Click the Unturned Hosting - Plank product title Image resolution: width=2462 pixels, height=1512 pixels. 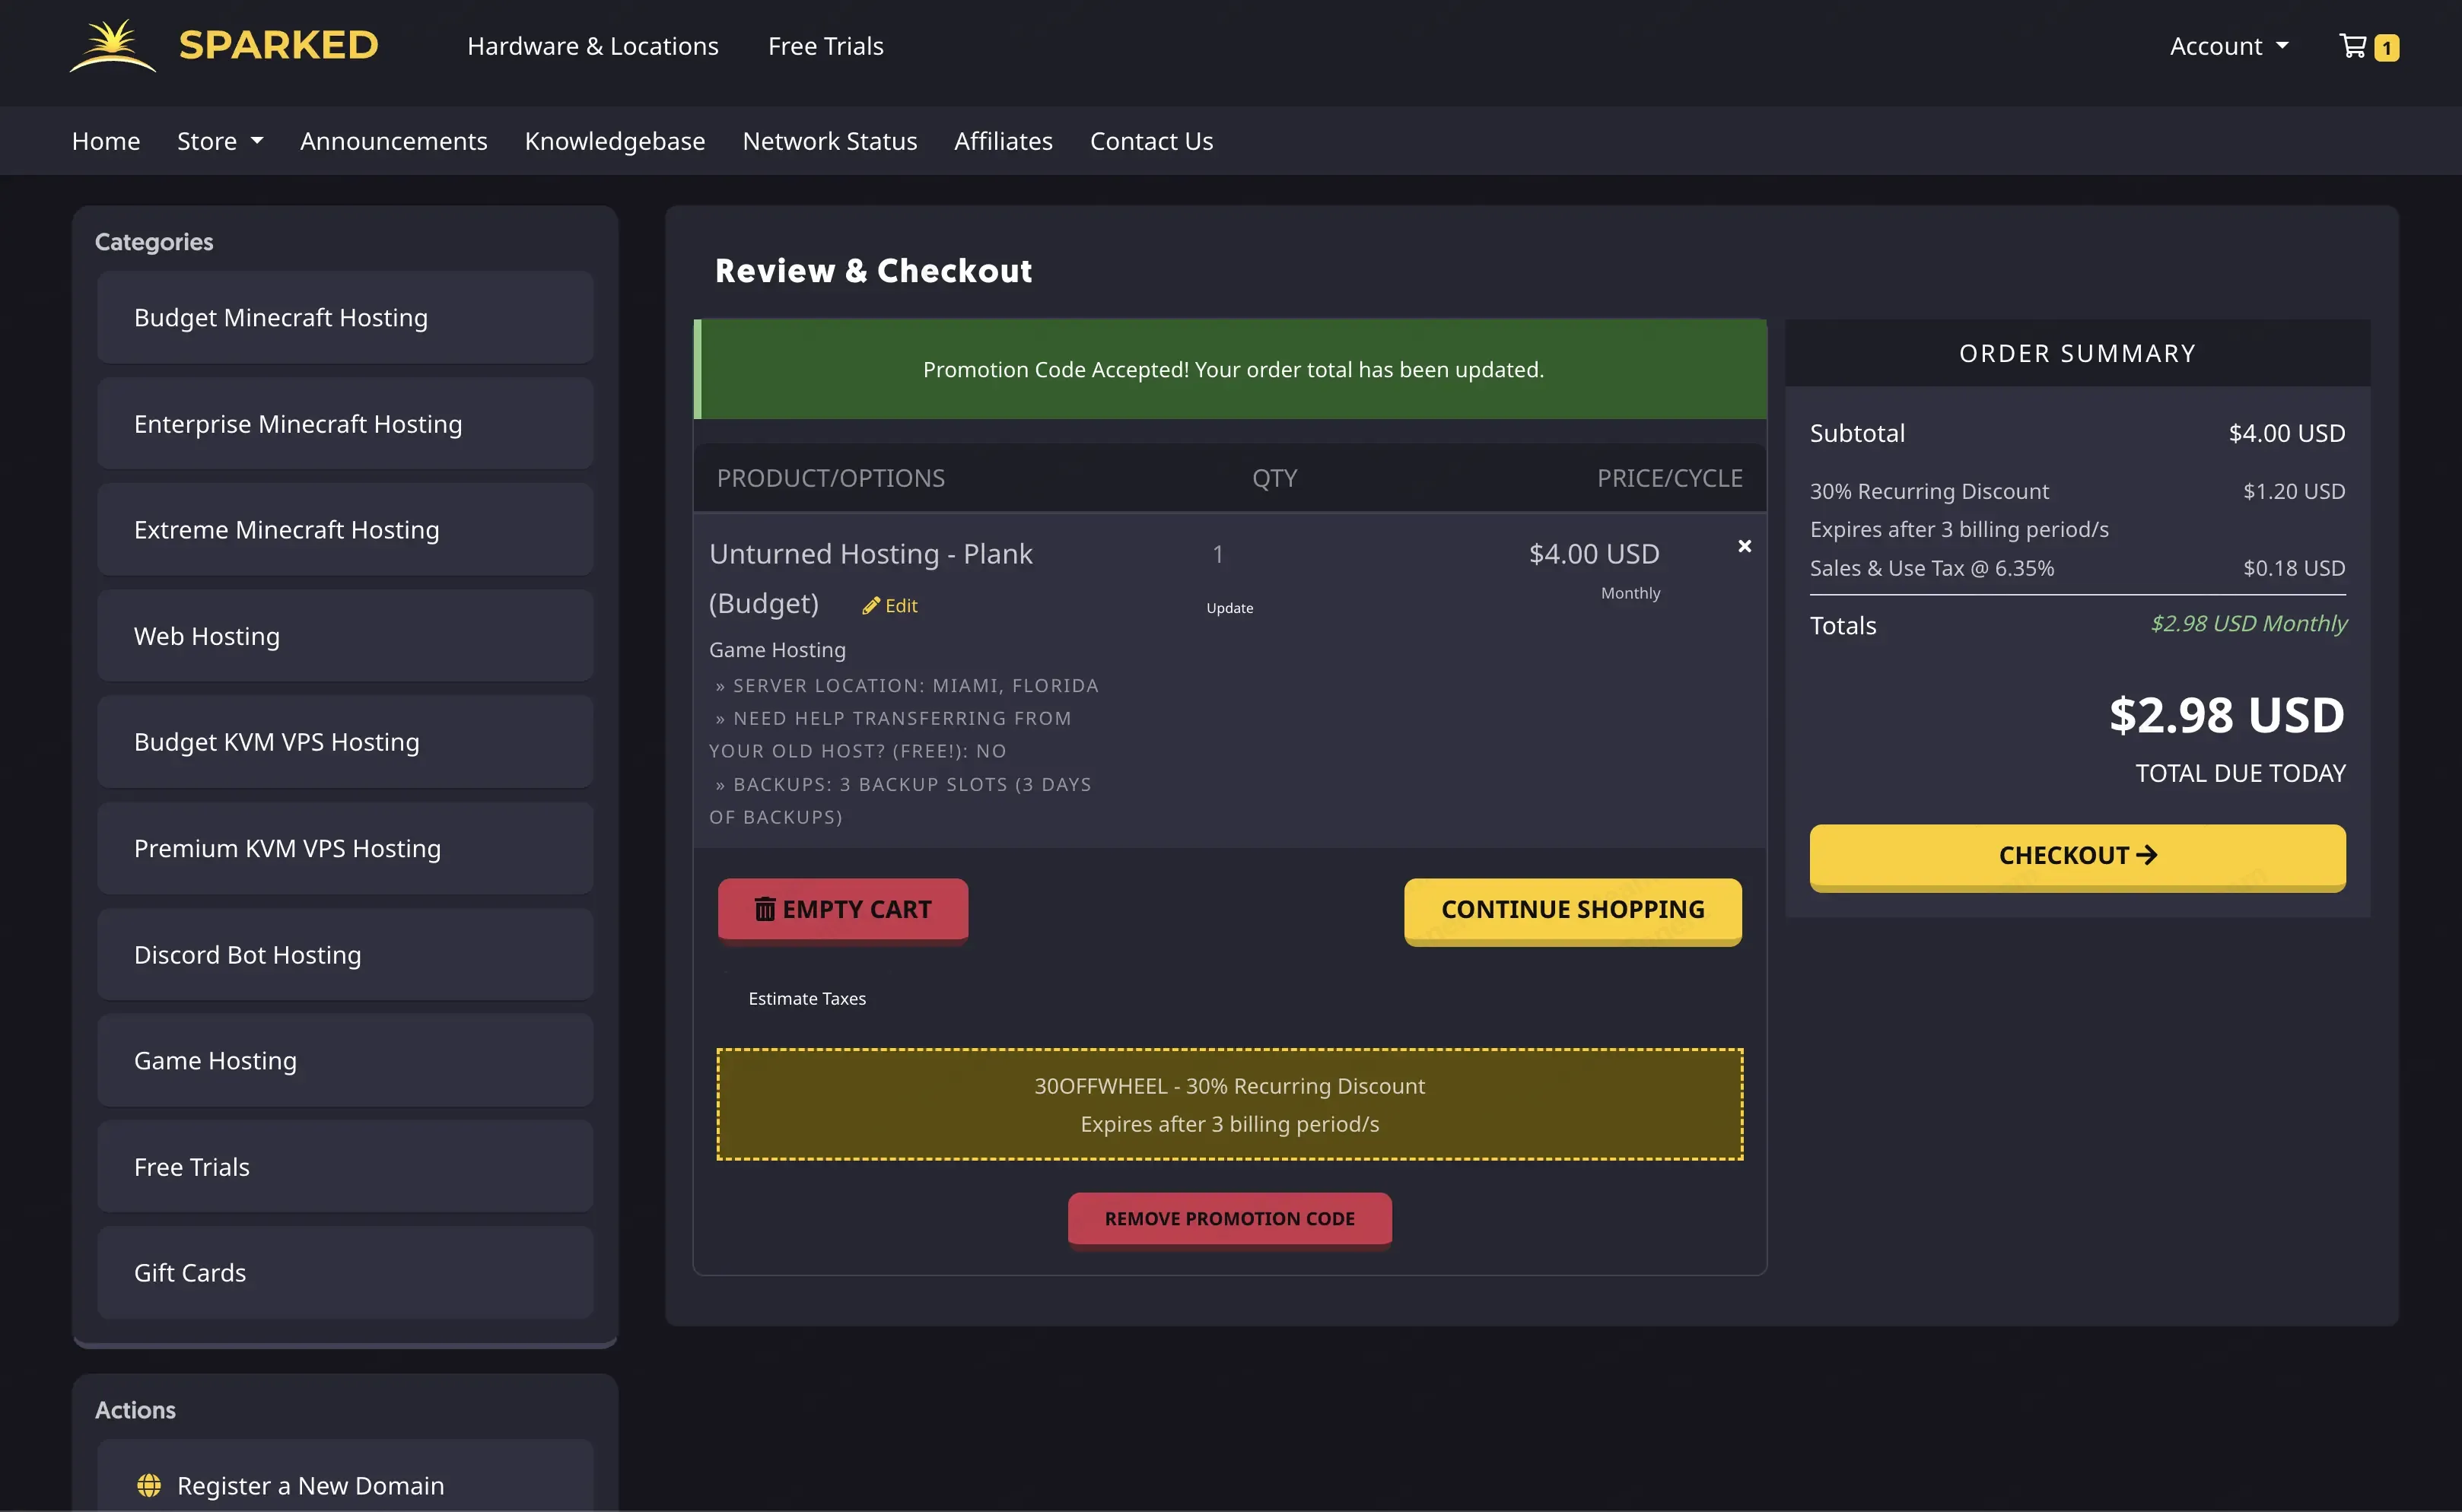[870, 578]
